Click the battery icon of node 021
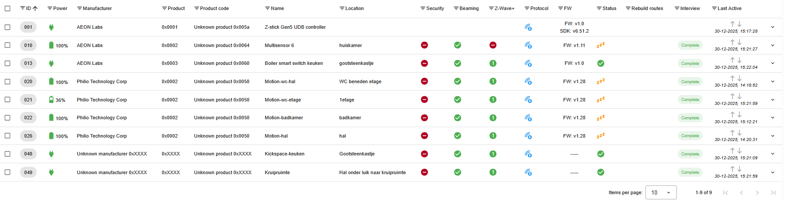The width and height of the screenshot is (786, 202). coord(51,100)
